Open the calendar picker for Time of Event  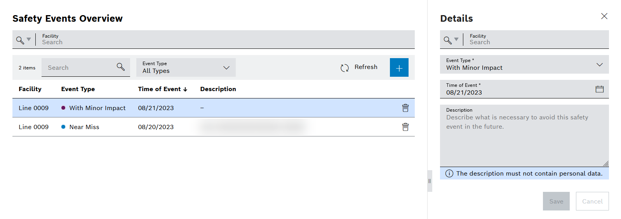pyautogui.click(x=599, y=89)
